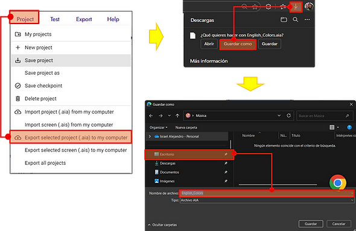Screen dimensions: 356x231
Task: Click the English_Colors.aia file icon
Action: [192, 36]
